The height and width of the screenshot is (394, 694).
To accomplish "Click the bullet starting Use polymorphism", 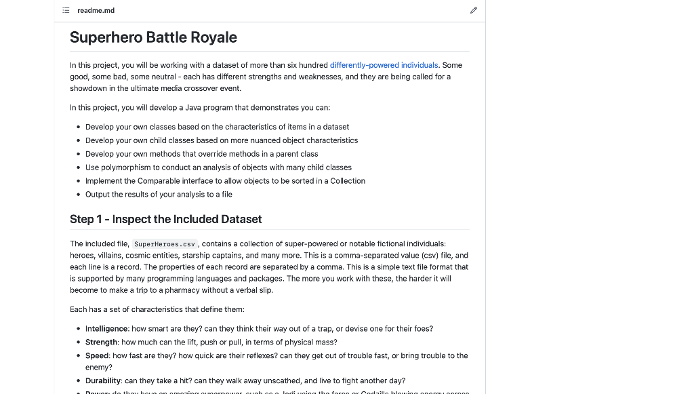I will pyautogui.click(x=219, y=168).
